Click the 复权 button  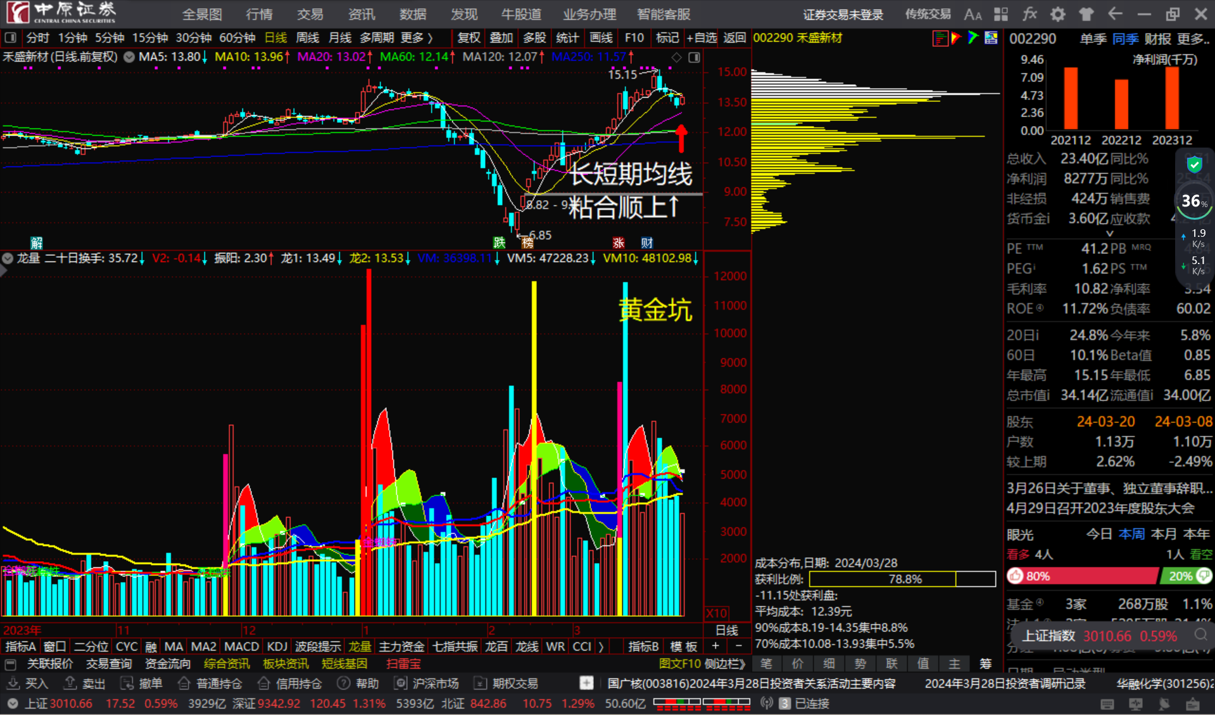pyautogui.click(x=469, y=38)
